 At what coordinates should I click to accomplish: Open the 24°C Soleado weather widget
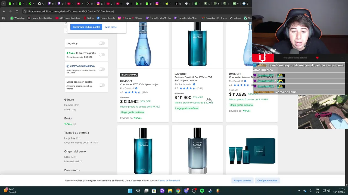(10, 191)
